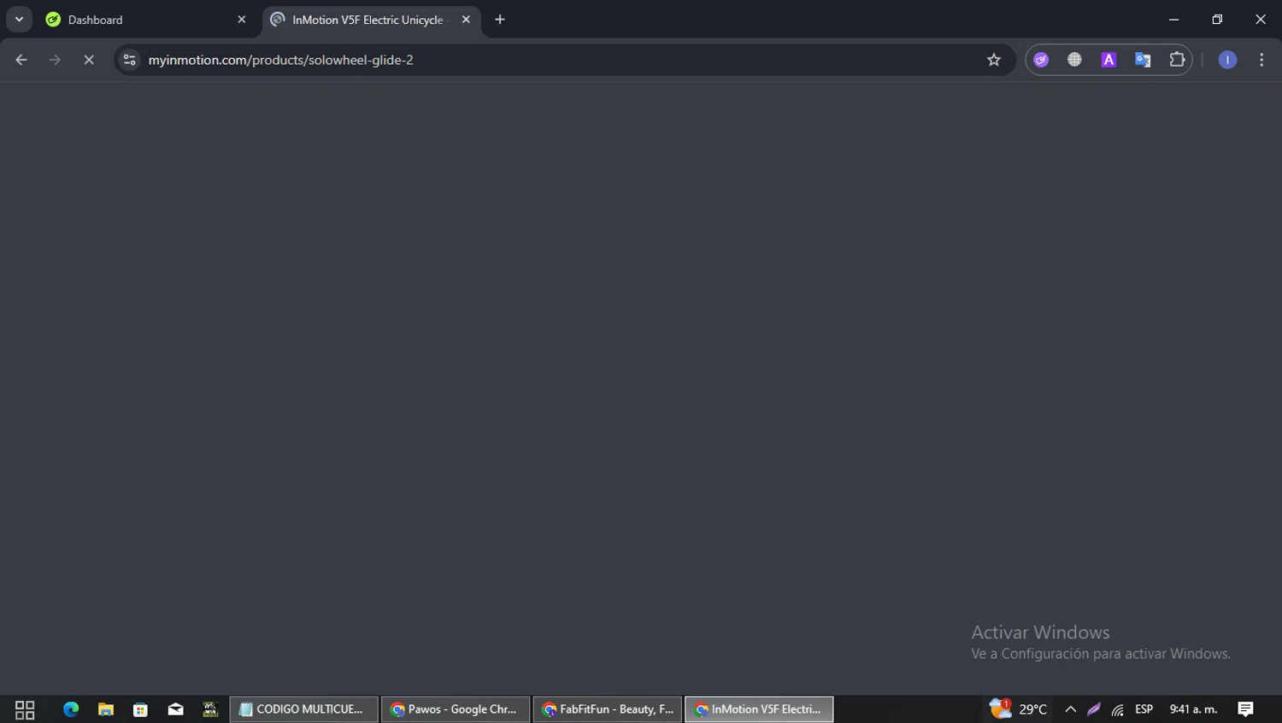Viewport: 1282px width, 723px height.
Task: Change the ESP input language
Action: pyautogui.click(x=1144, y=709)
